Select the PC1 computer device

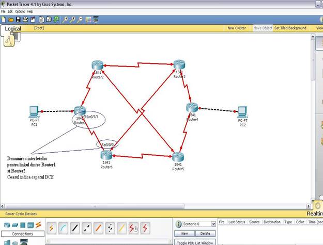coord(34,112)
